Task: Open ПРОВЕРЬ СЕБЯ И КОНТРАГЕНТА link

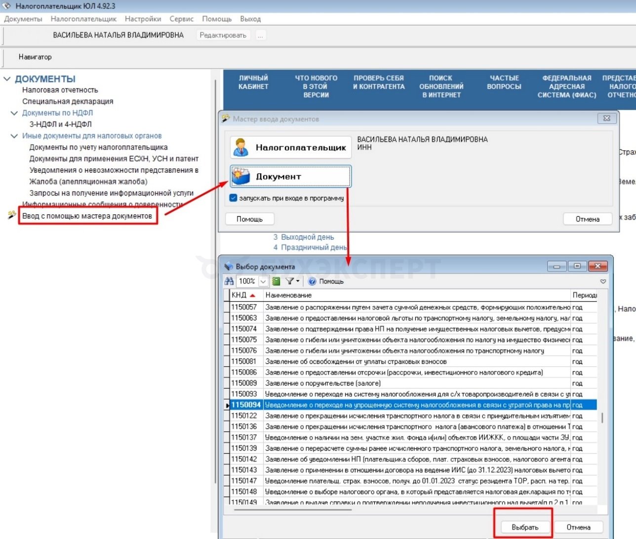Action: [x=379, y=82]
